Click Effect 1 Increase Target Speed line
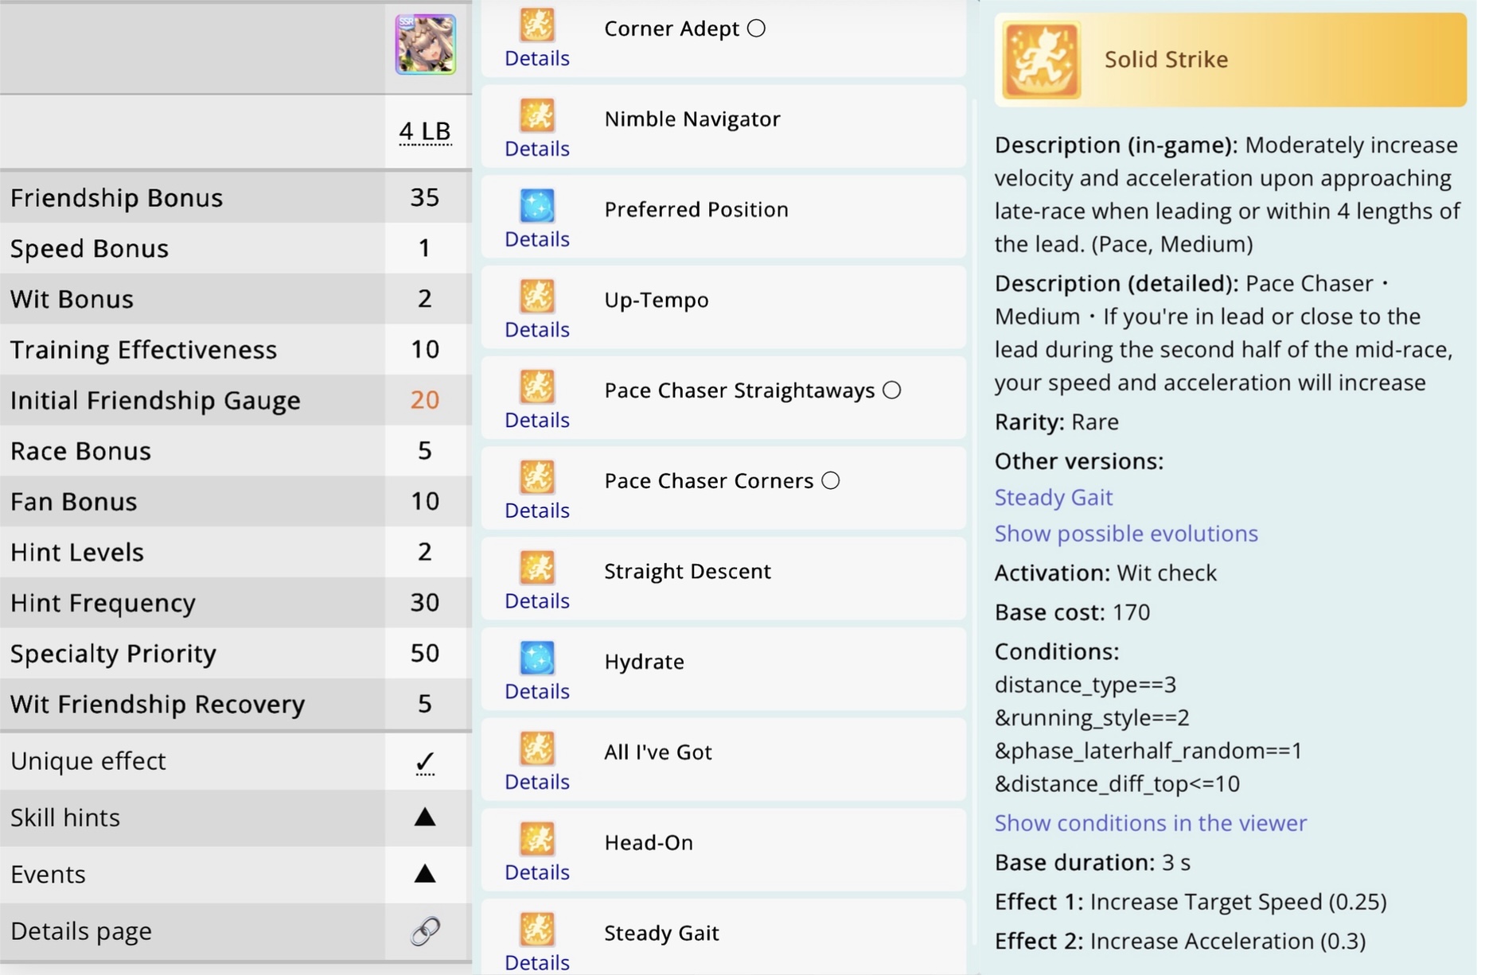 click(x=1191, y=902)
